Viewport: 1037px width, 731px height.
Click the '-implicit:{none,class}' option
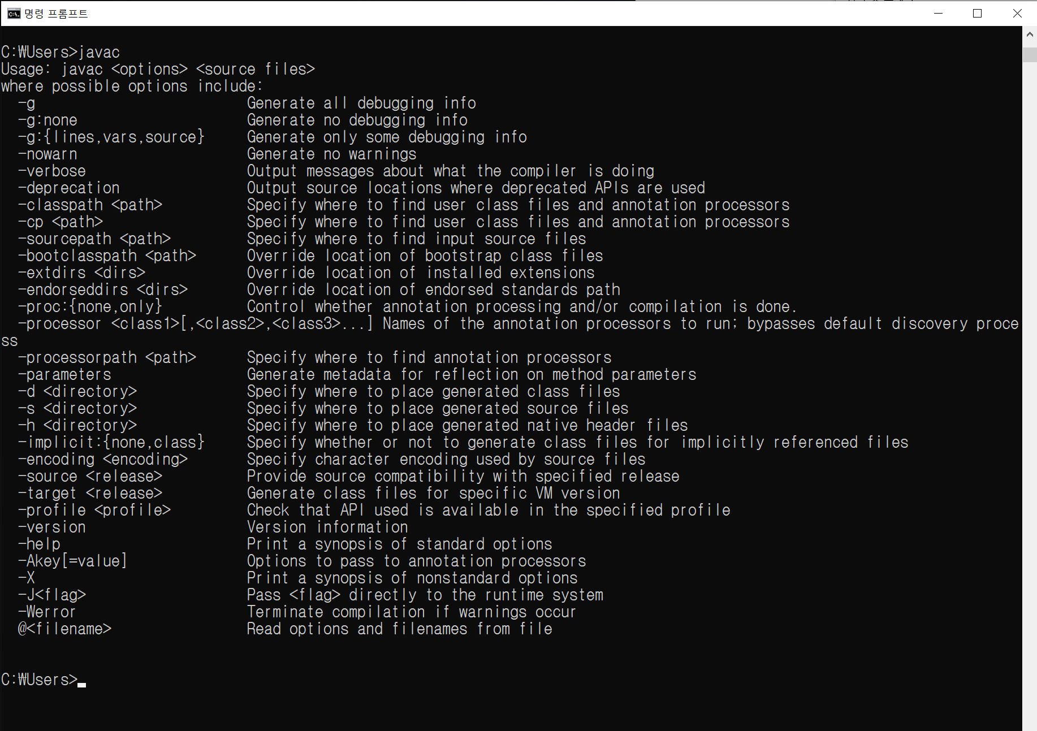pos(111,443)
